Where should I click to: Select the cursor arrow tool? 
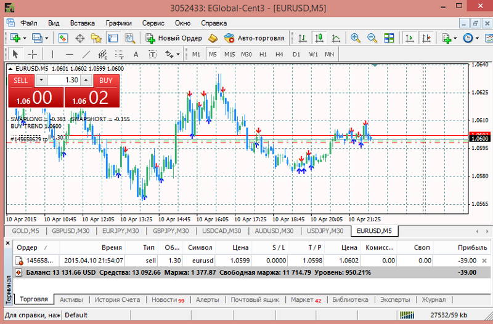[15, 54]
